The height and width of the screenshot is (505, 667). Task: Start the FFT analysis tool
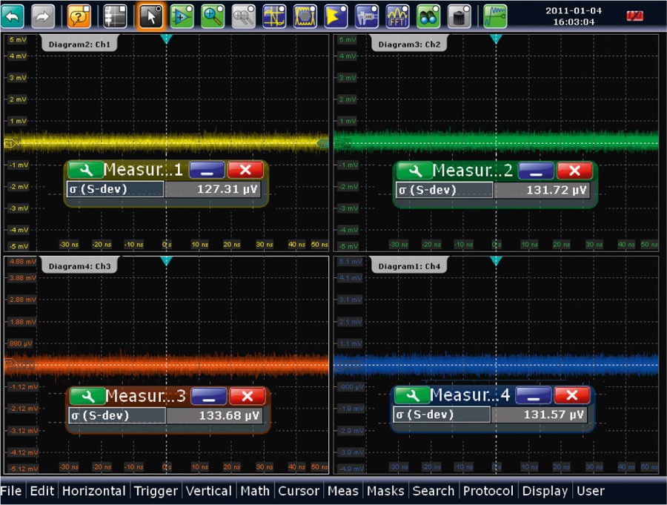click(398, 16)
